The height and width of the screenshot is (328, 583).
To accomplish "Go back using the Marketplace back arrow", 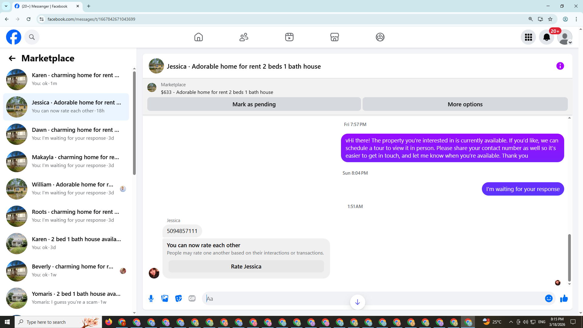I will [12, 58].
